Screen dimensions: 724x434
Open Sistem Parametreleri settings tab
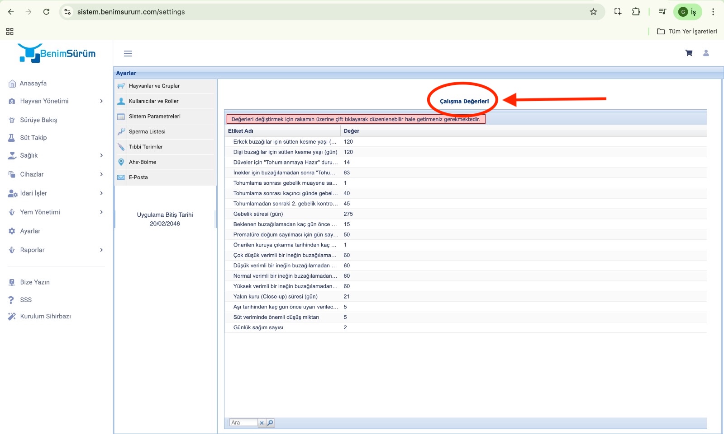(154, 117)
